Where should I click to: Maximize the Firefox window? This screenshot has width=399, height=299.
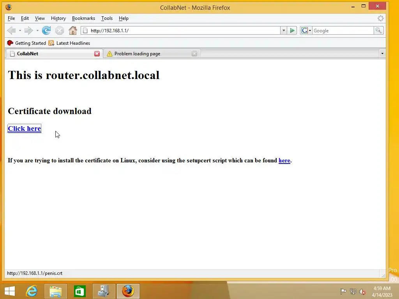point(364,6)
